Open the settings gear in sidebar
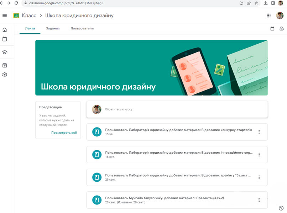 [x=5, y=75]
